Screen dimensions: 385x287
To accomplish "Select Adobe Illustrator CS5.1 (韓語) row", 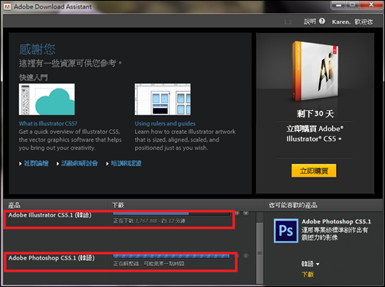I will [50, 215].
